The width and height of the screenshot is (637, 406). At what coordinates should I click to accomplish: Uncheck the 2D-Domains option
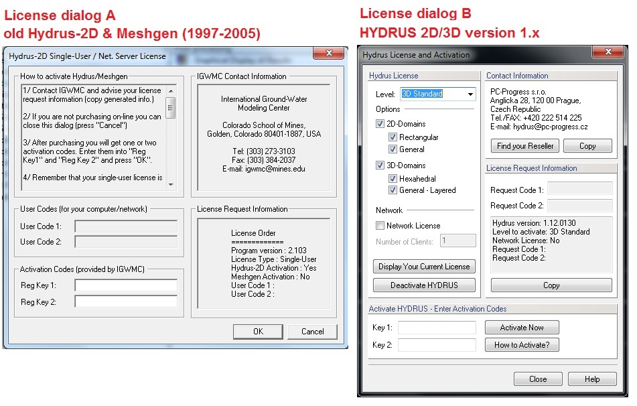click(x=380, y=123)
